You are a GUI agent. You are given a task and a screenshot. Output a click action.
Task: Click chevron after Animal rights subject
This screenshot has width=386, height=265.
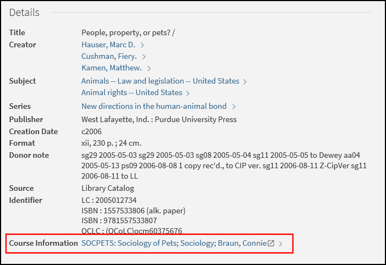(x=188, y=93)
